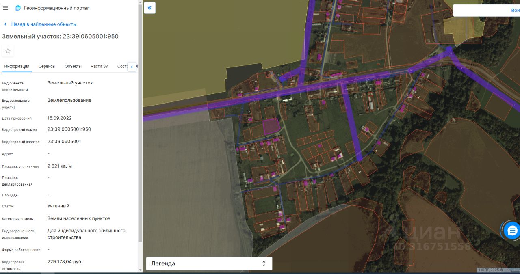Click Для индивидуального жилищного строительства text

[87, 234]
